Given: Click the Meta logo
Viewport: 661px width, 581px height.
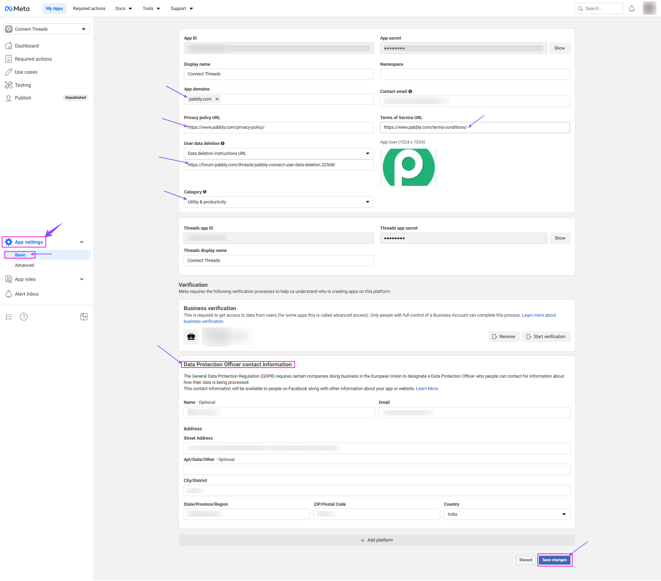Looking at the screenshot, I should [x=17, y=9].
